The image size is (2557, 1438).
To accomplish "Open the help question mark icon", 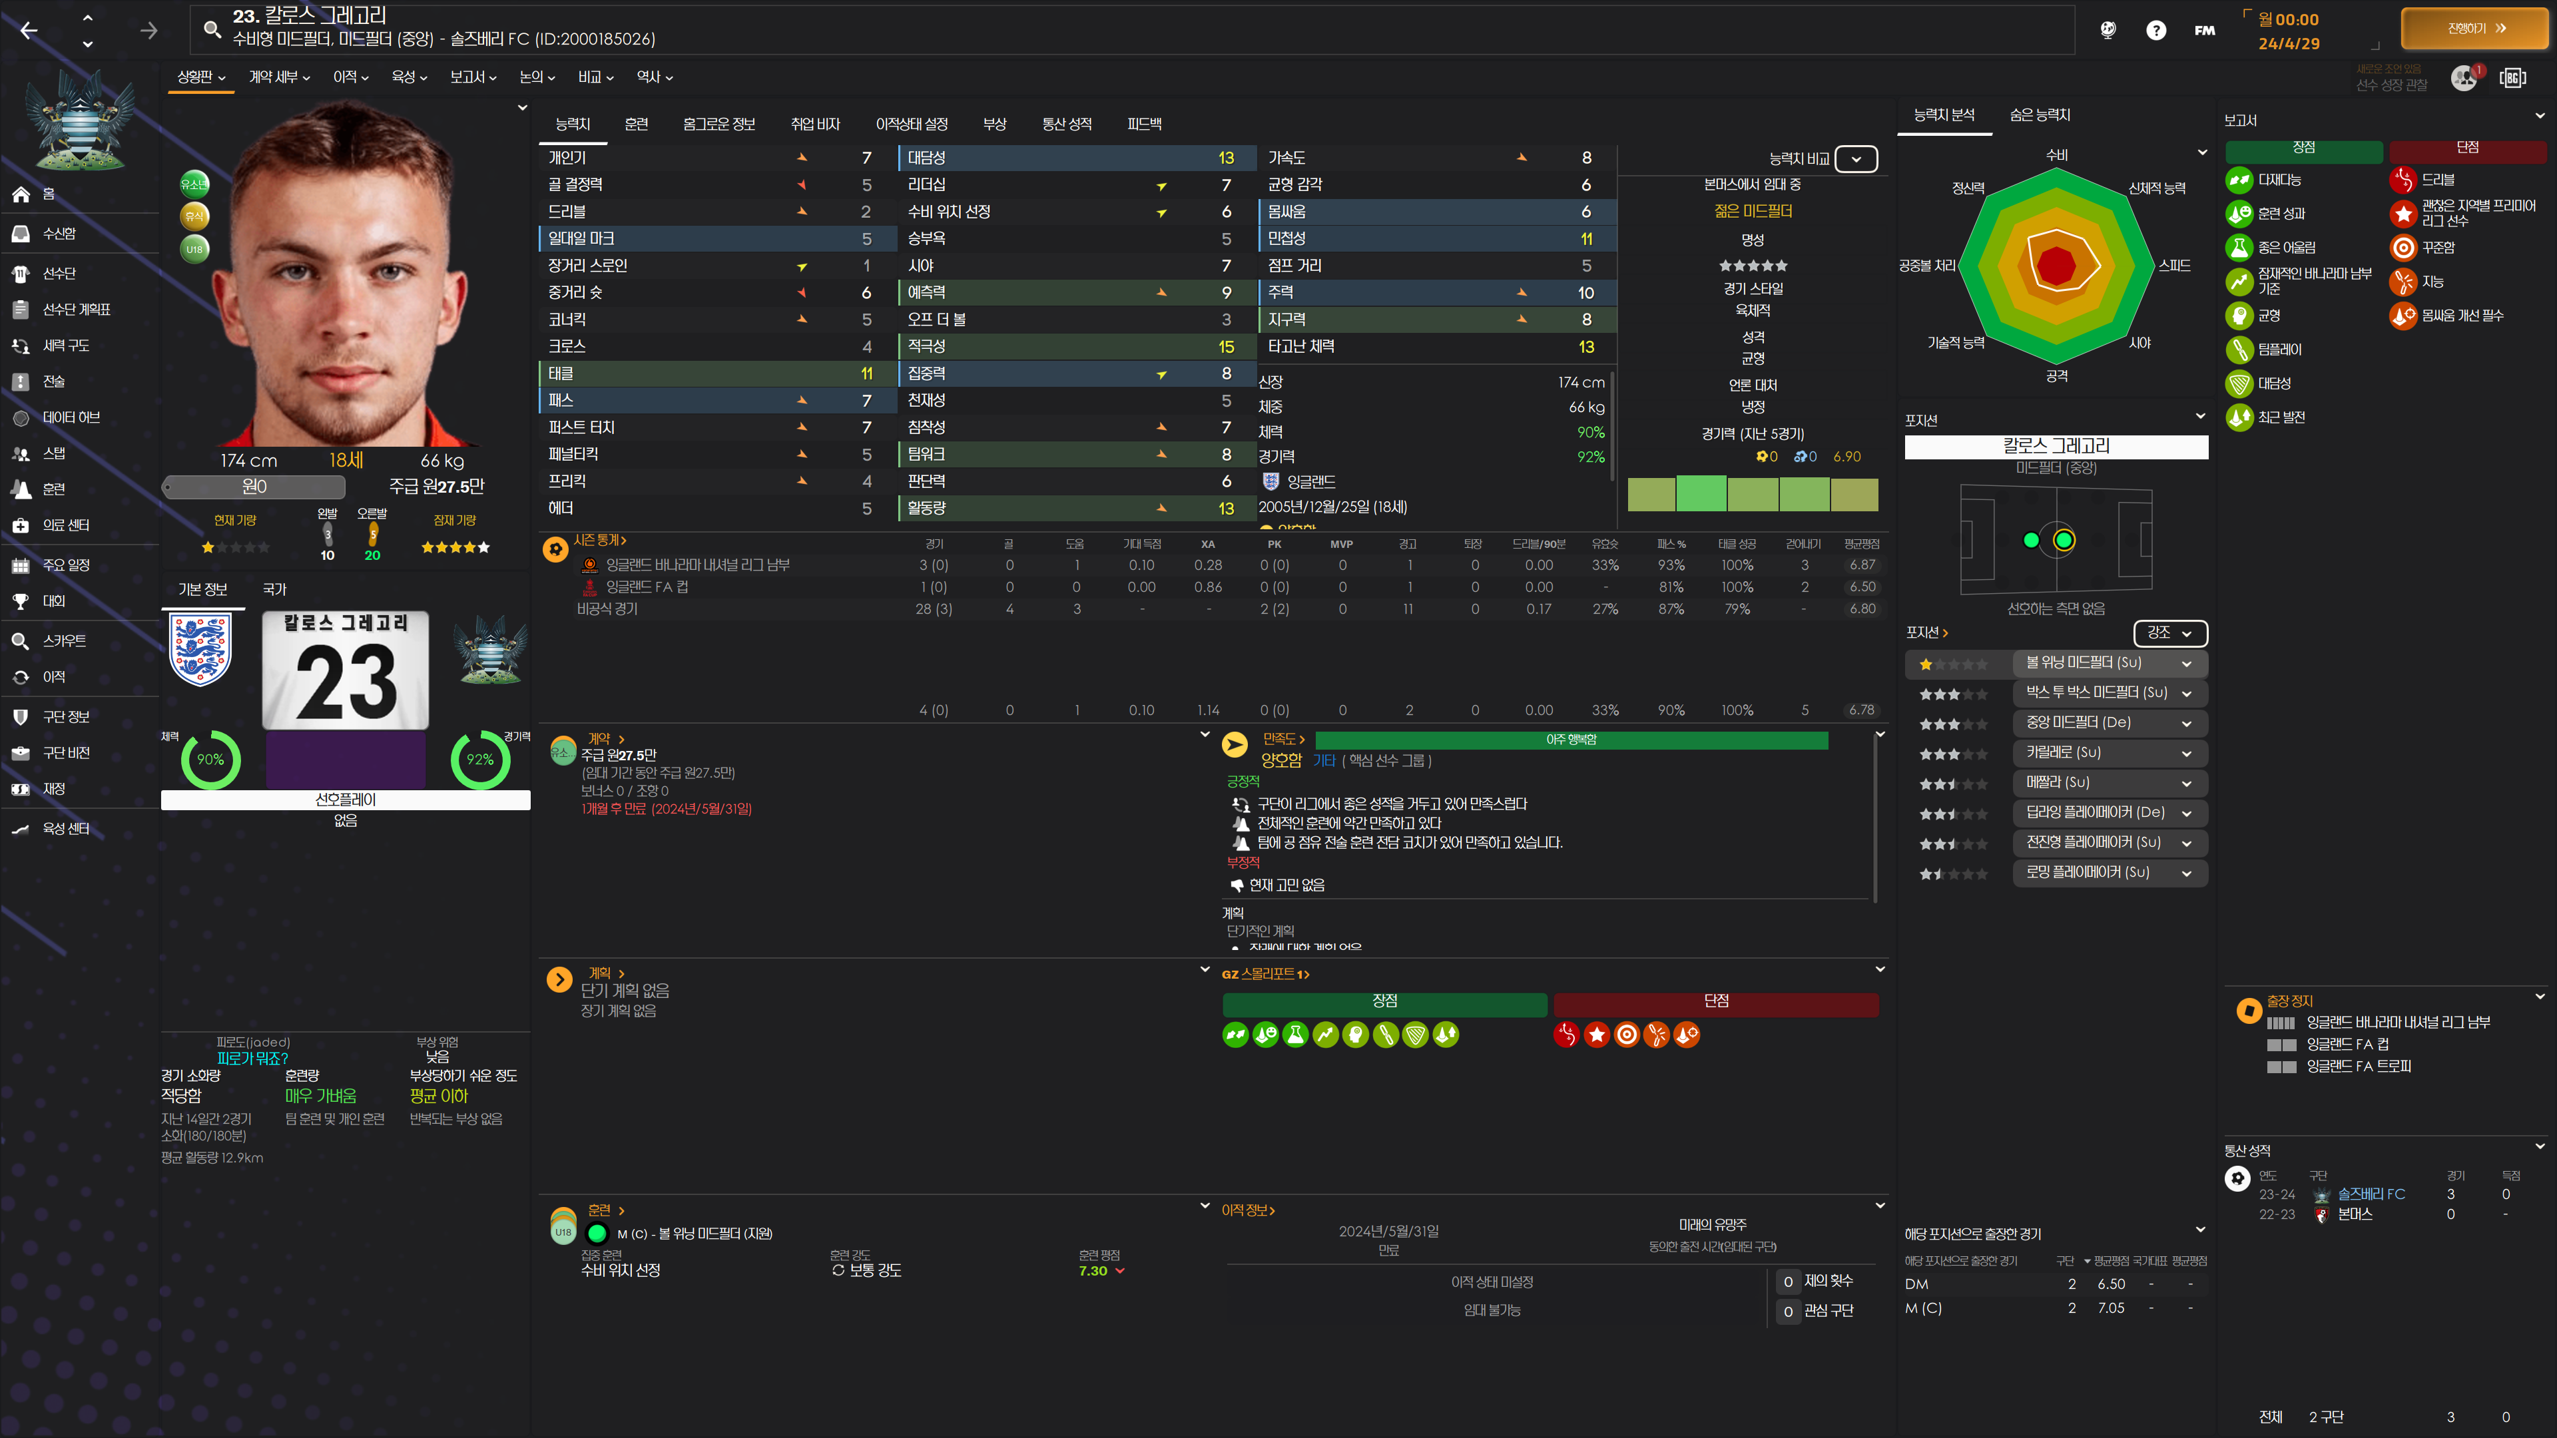I will click(x=2155, y=30).
